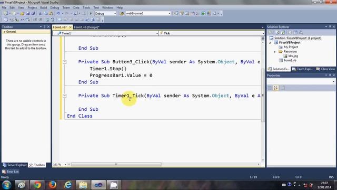Collapse the General toolbox group
Screen dimensions: 337x190
pos(4,32)
